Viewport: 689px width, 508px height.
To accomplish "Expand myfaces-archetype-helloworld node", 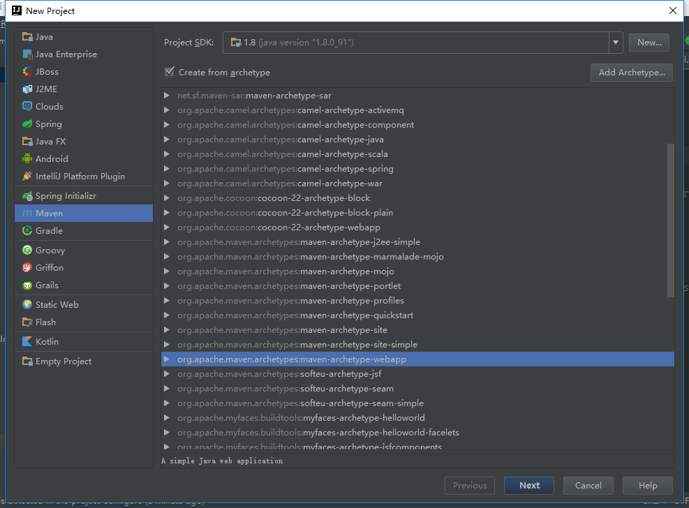I will 167,418.
